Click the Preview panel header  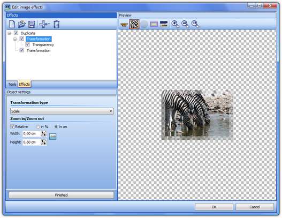(197, 15)
